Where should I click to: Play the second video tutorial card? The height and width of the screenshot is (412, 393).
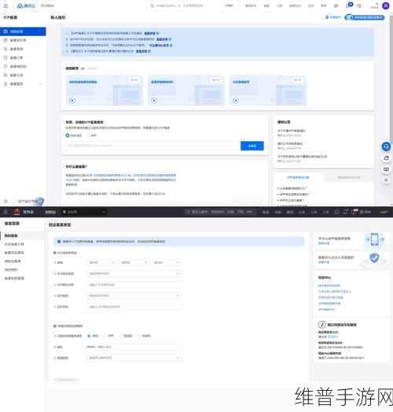coord(154,100)
